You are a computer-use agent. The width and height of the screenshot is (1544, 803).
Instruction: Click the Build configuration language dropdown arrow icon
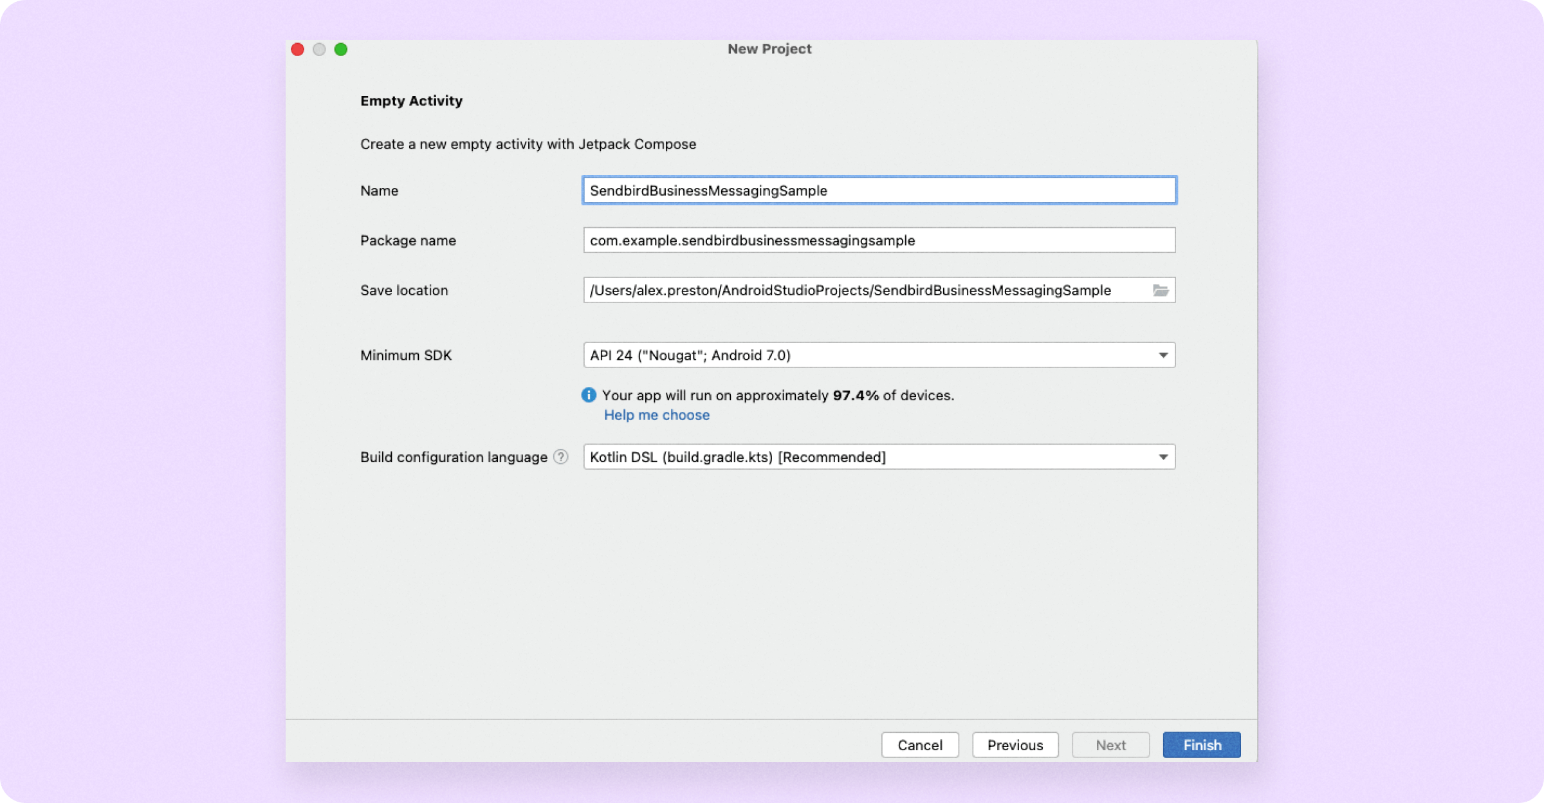[1163, 457]
